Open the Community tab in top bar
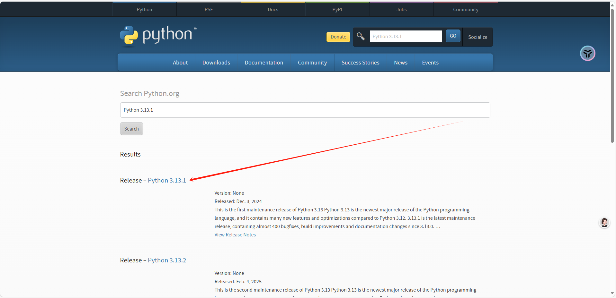 pos(466,9)
